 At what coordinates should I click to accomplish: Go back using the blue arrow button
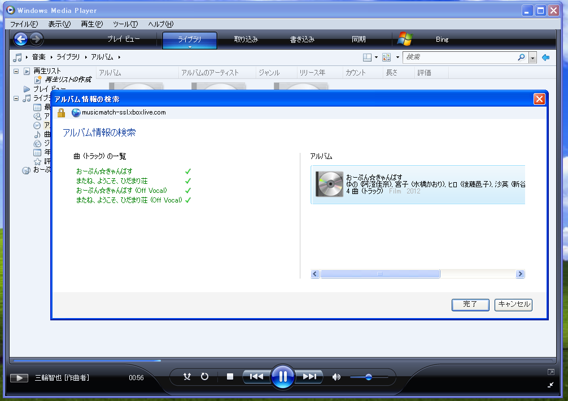(x=21, y=39)
